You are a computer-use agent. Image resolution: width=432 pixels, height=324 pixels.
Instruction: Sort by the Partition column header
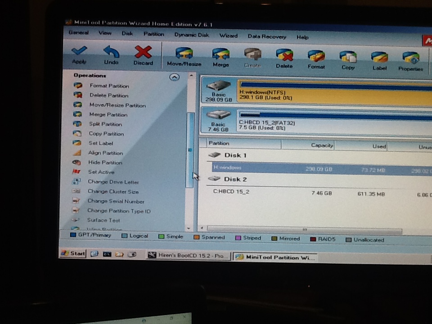click(244, 143)
